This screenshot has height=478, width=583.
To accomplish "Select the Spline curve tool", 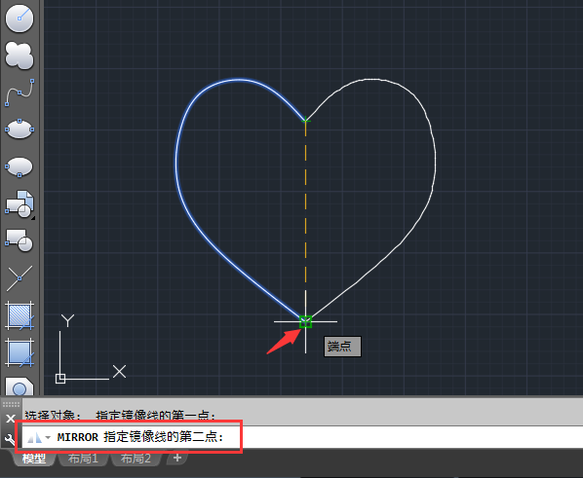I will click(19, 92).
